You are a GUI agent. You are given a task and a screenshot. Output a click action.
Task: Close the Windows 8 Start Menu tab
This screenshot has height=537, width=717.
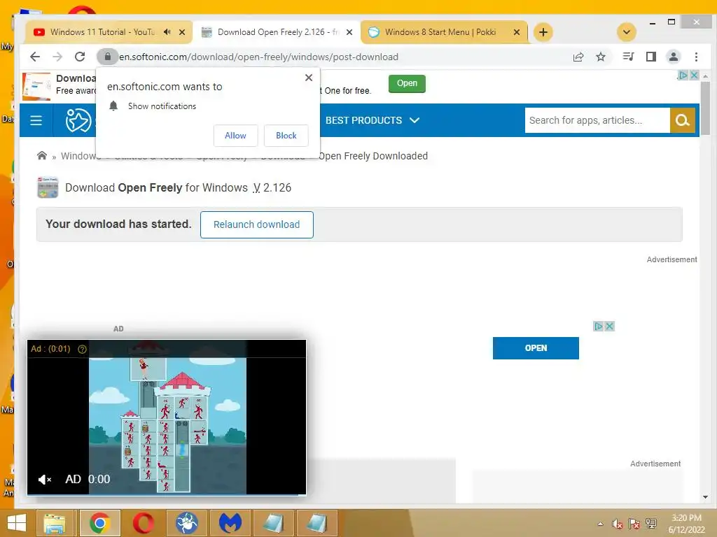point(517,32)
